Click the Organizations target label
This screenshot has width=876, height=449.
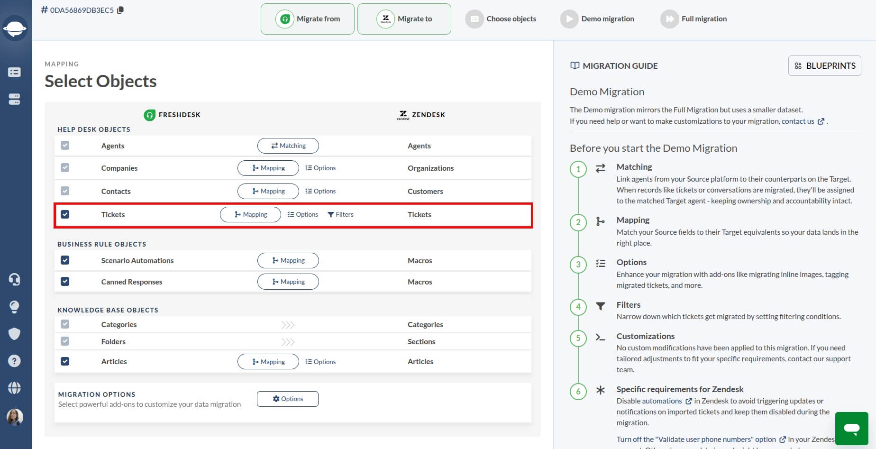point(430,168)
